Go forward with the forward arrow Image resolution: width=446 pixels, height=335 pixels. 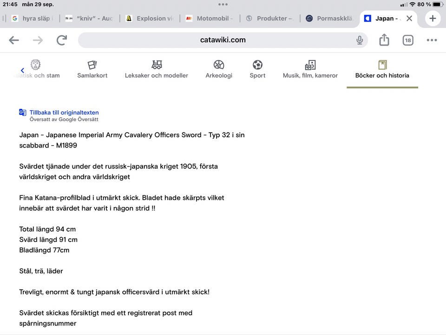coord(38,40)
